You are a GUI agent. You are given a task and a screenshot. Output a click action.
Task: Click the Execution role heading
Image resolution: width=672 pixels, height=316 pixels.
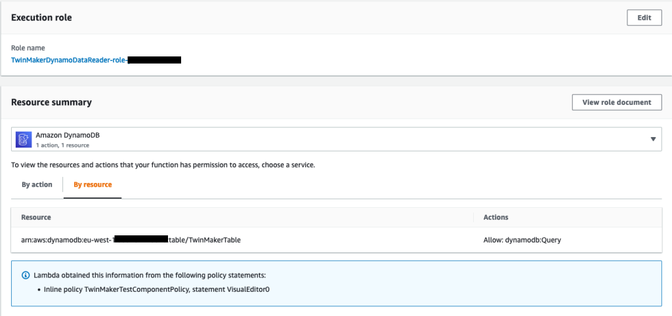(41, 18)
